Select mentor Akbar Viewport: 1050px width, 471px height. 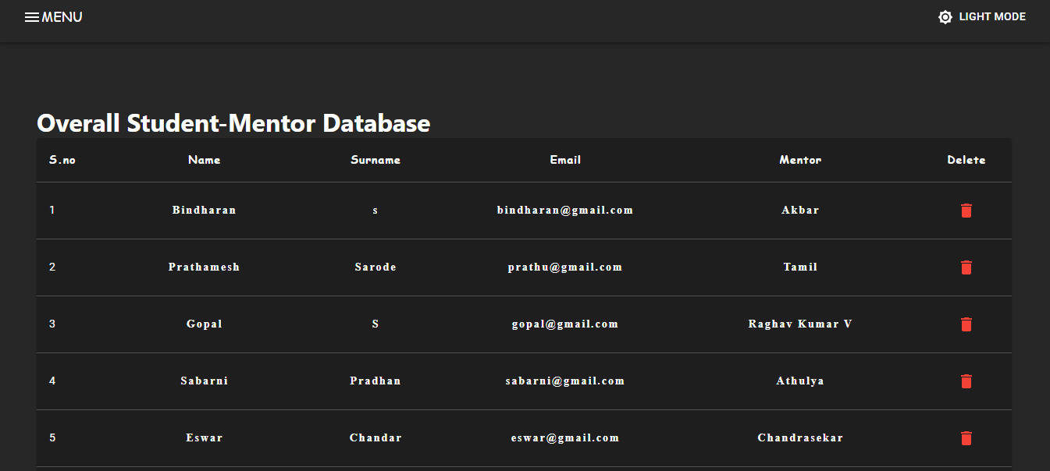pos(800,211)
